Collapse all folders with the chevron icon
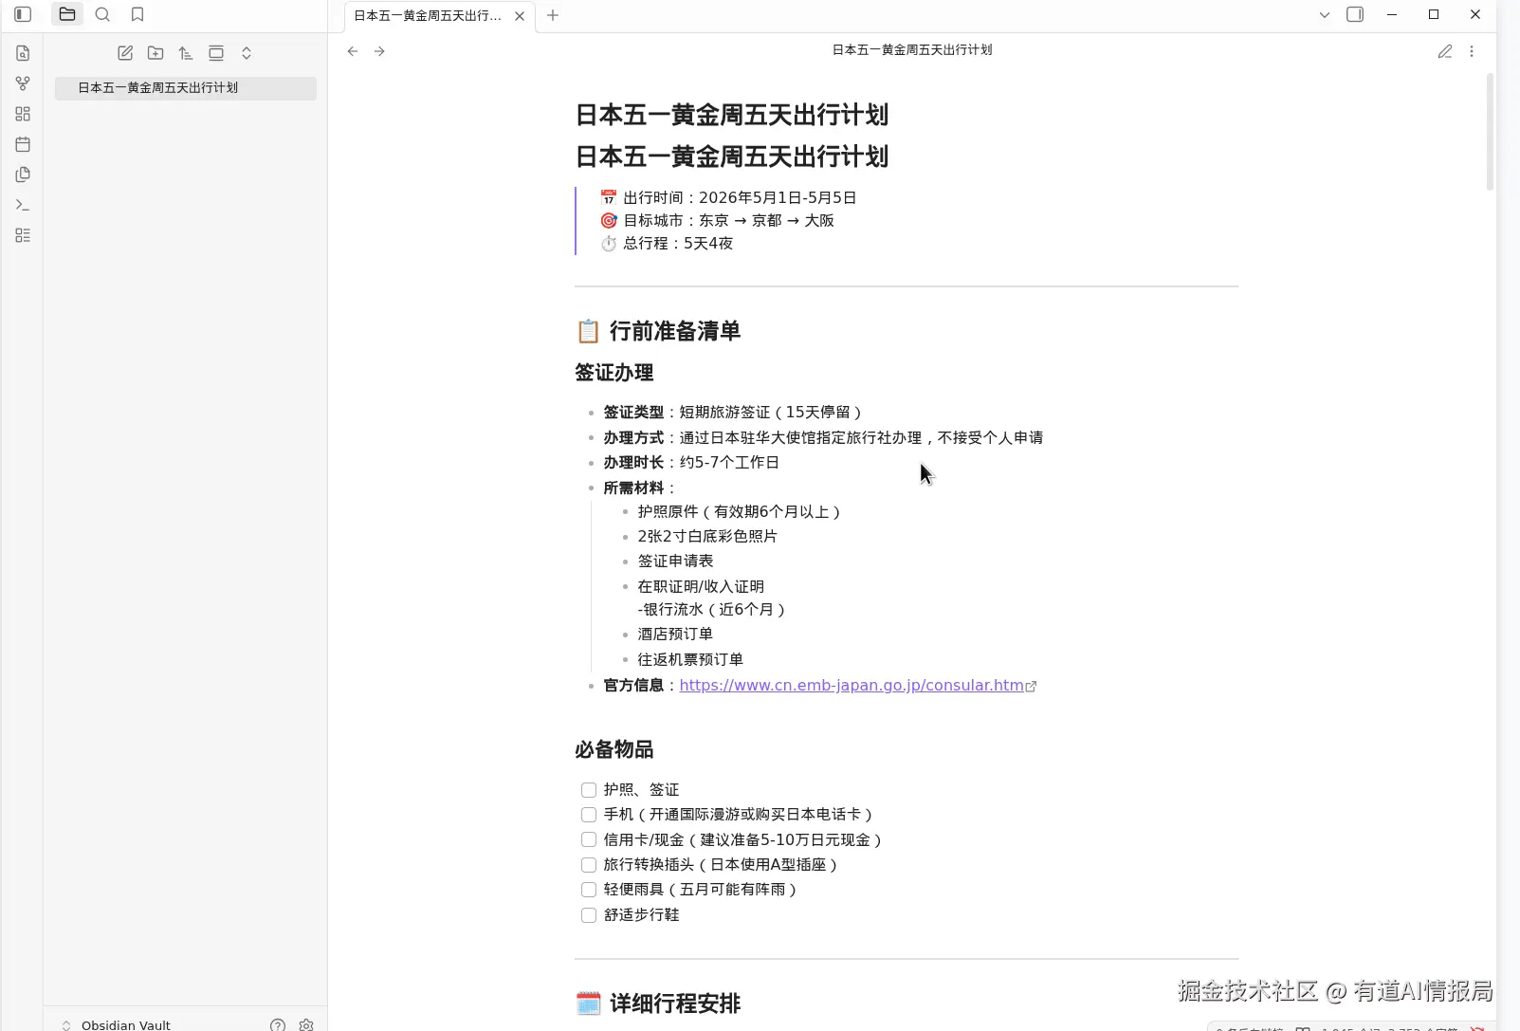 247,53
